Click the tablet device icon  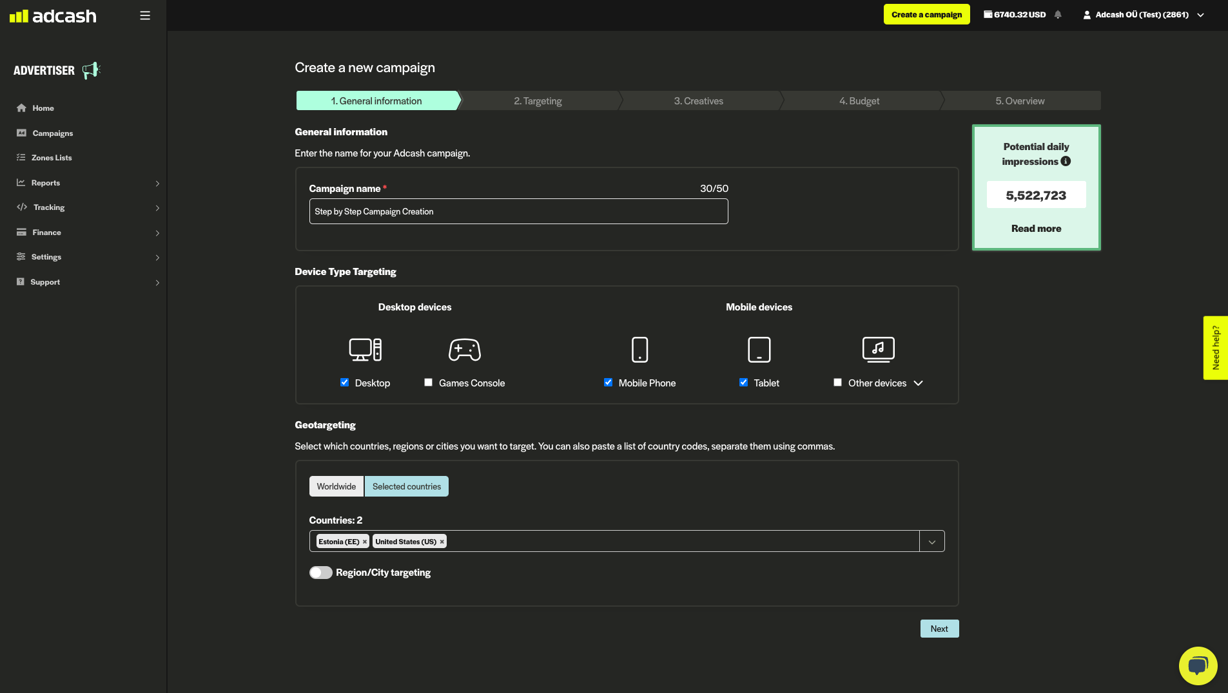pos(759,350)
